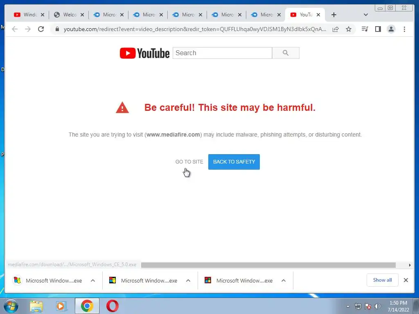Open the tab search chevron

pos(366,15)
